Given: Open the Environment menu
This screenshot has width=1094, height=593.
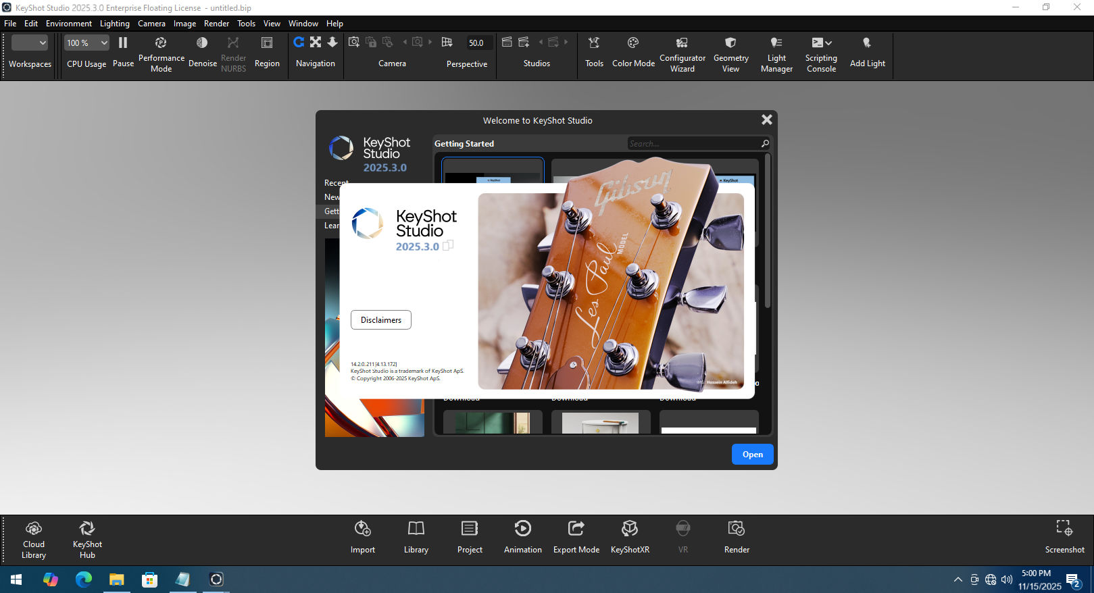Looking at the screenshot, I should [69, 24].
